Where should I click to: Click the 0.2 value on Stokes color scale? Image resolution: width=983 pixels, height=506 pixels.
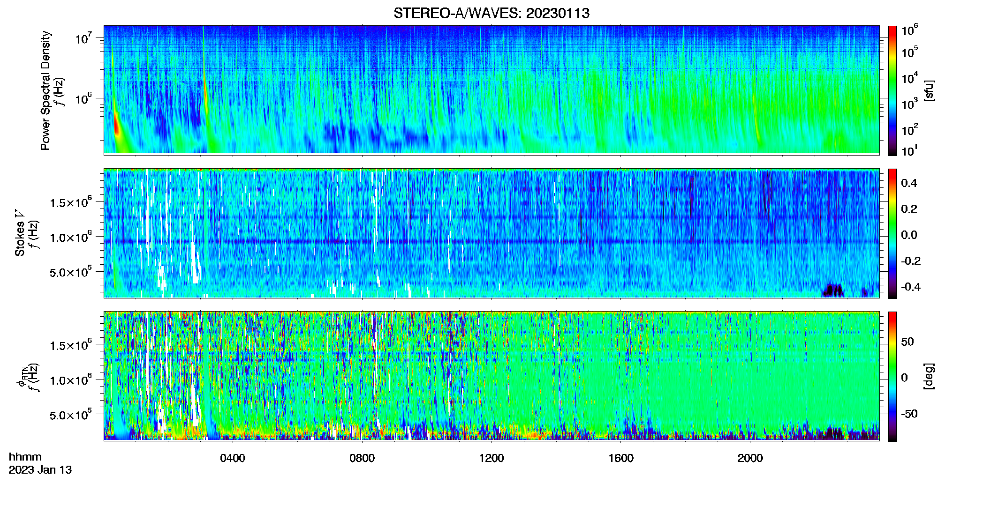[x=909, y=209]
